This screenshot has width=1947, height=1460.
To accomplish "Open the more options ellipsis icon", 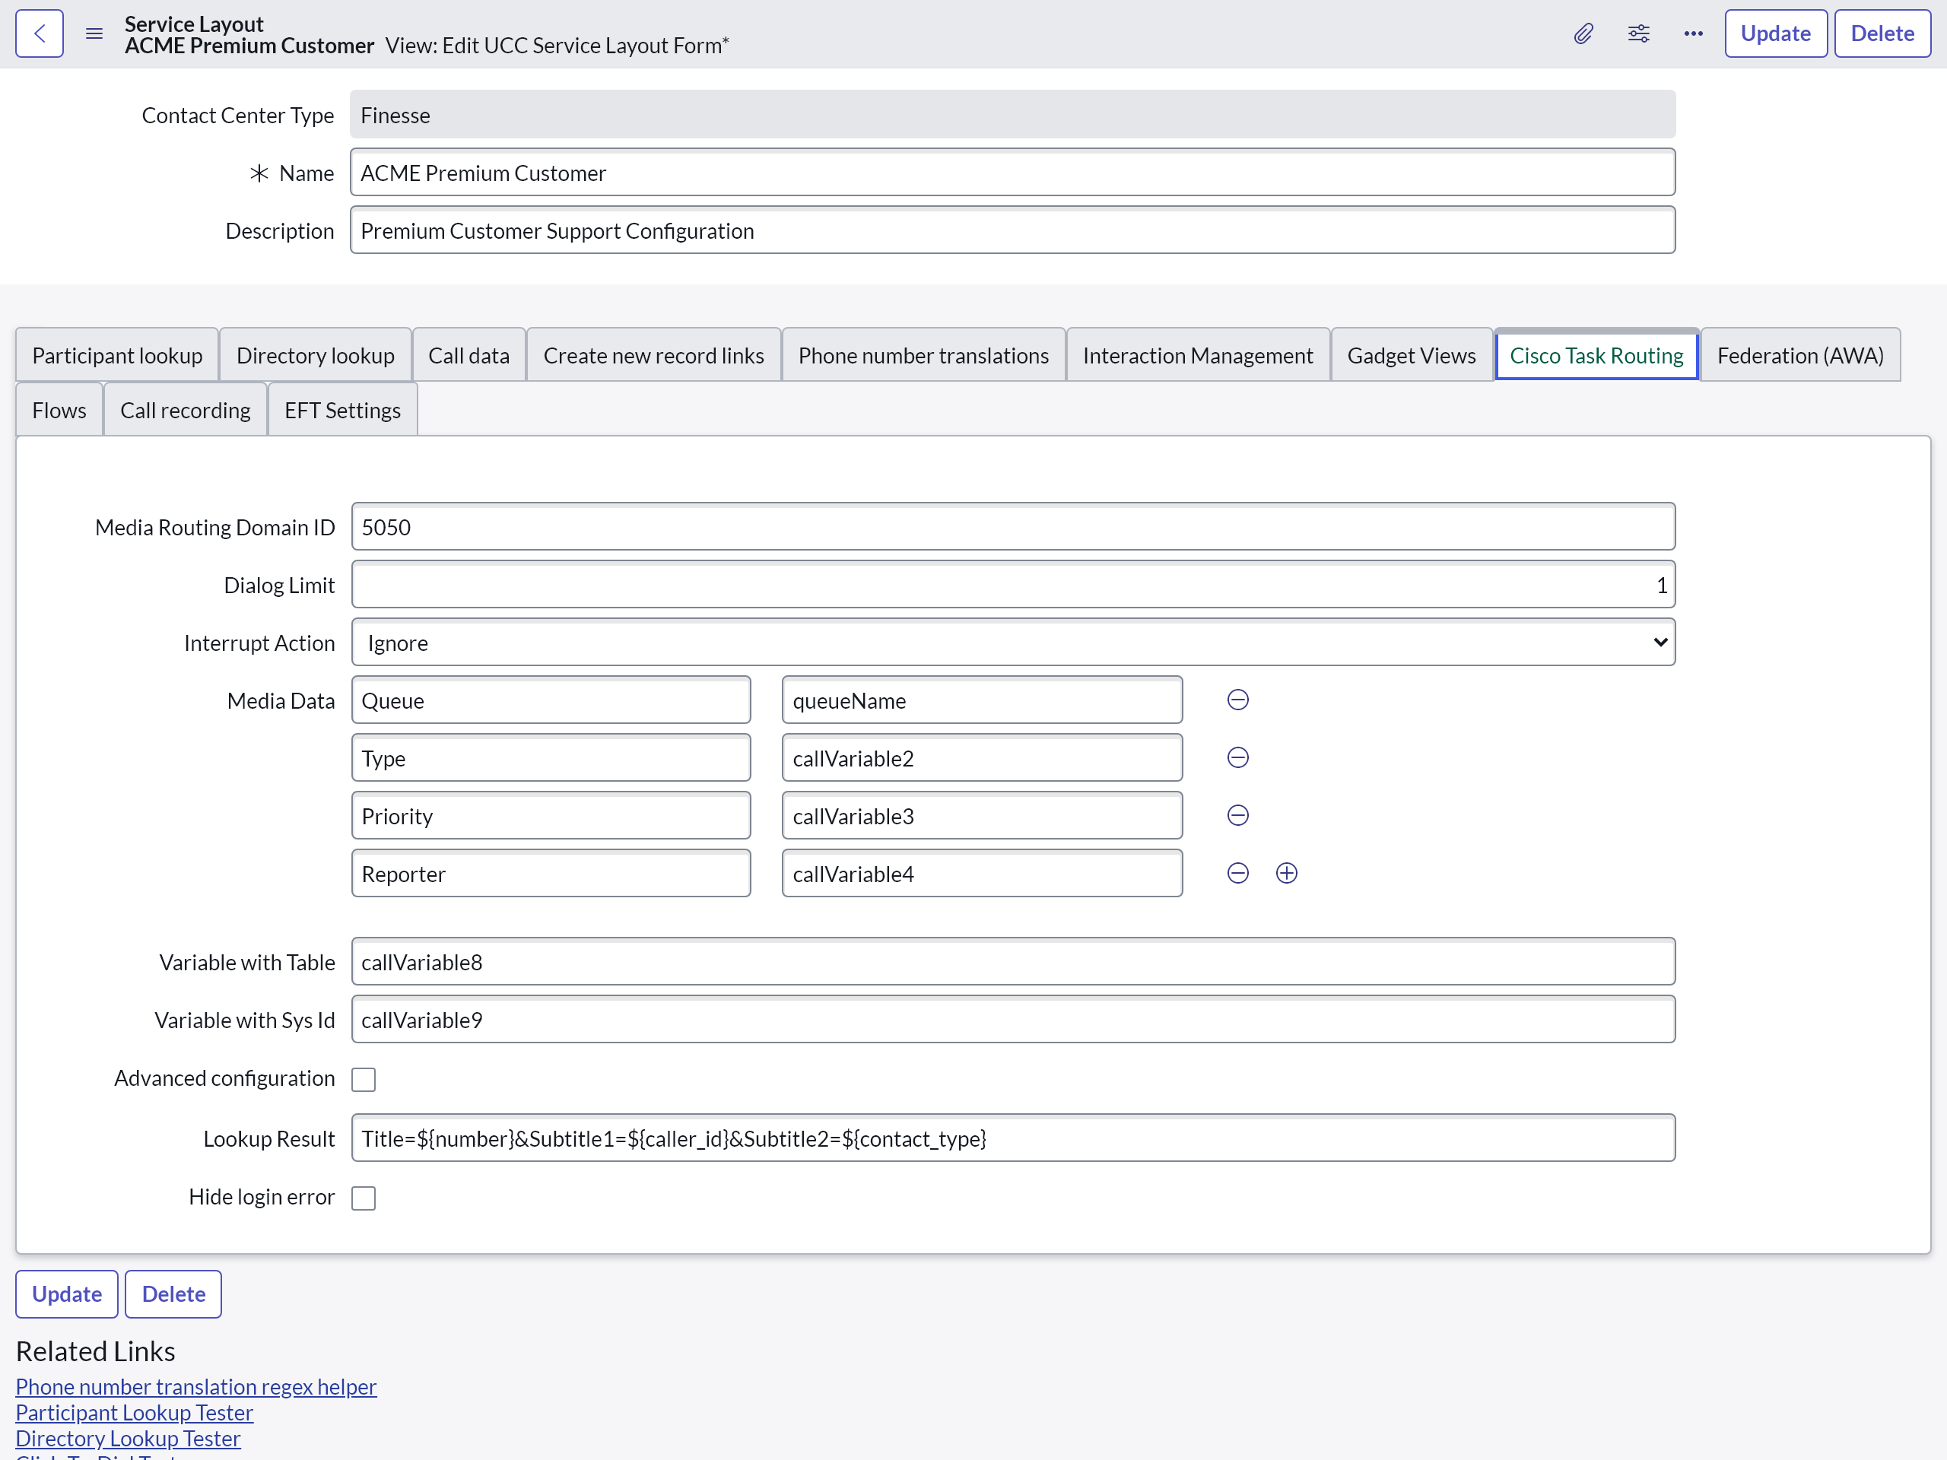I will pos(1693,33).
